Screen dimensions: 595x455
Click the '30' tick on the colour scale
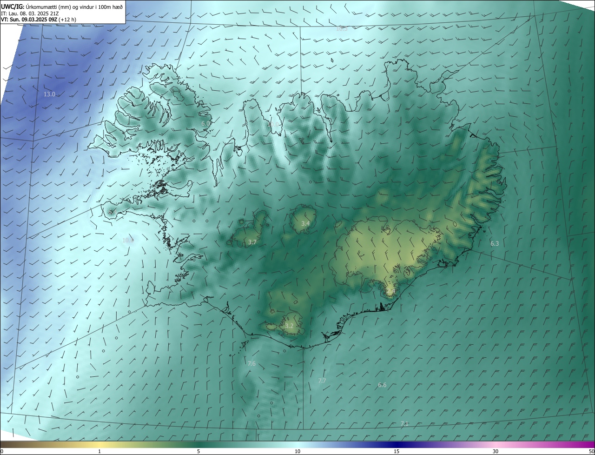pyautogui.click(x=496, y=451)
